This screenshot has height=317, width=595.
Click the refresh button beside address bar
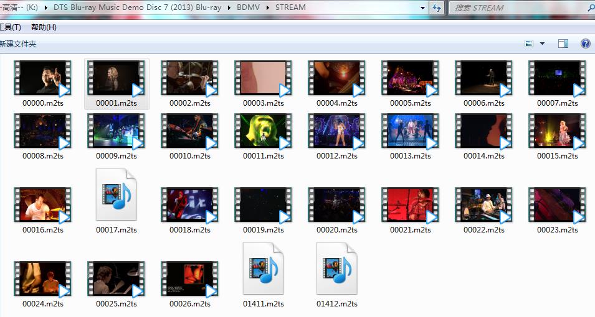[x=437, y=8]
